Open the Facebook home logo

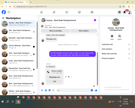pyautogui.click(x=4, y=12)
